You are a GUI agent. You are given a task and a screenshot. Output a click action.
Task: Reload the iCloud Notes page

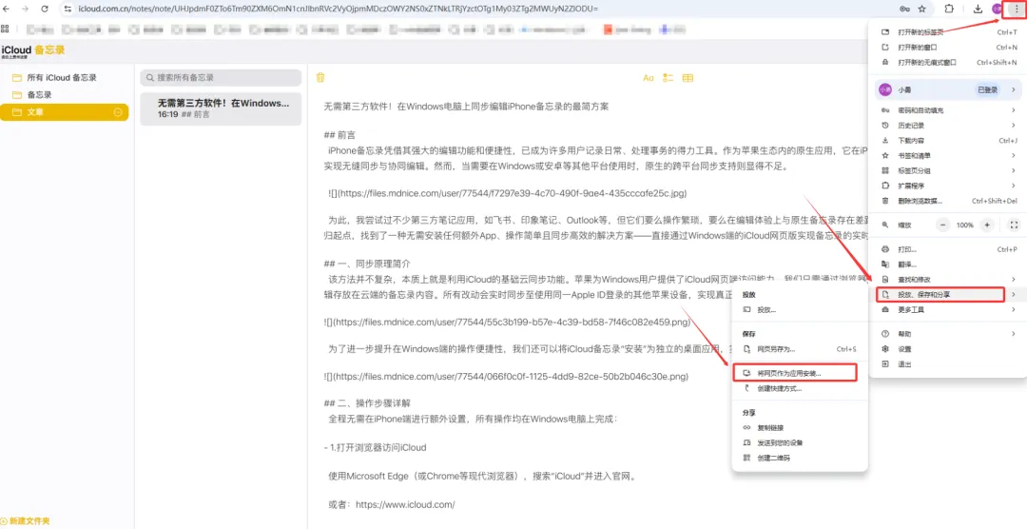[x=45, y=9]
